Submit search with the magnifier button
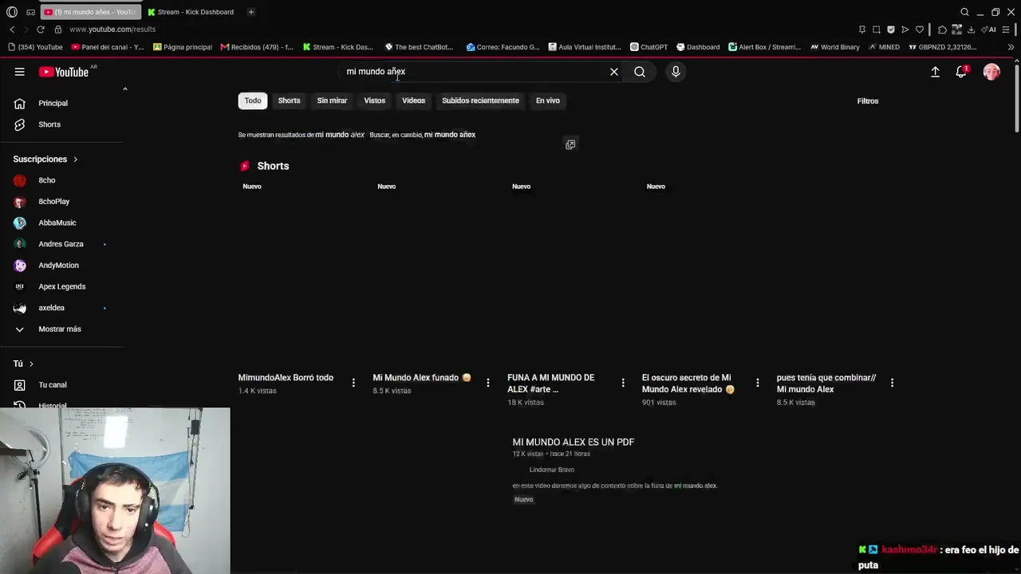The image size is (1021, 574). pos(640,72)
